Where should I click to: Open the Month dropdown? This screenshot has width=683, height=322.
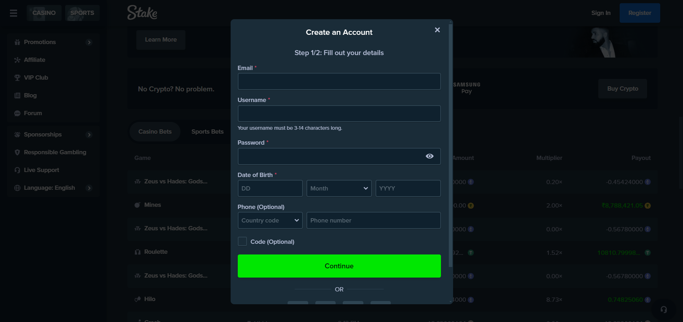[339, 188]
